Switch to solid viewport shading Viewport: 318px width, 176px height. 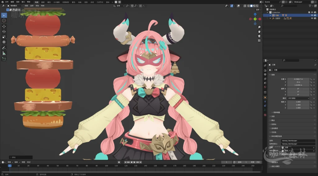tap(251, 6)
